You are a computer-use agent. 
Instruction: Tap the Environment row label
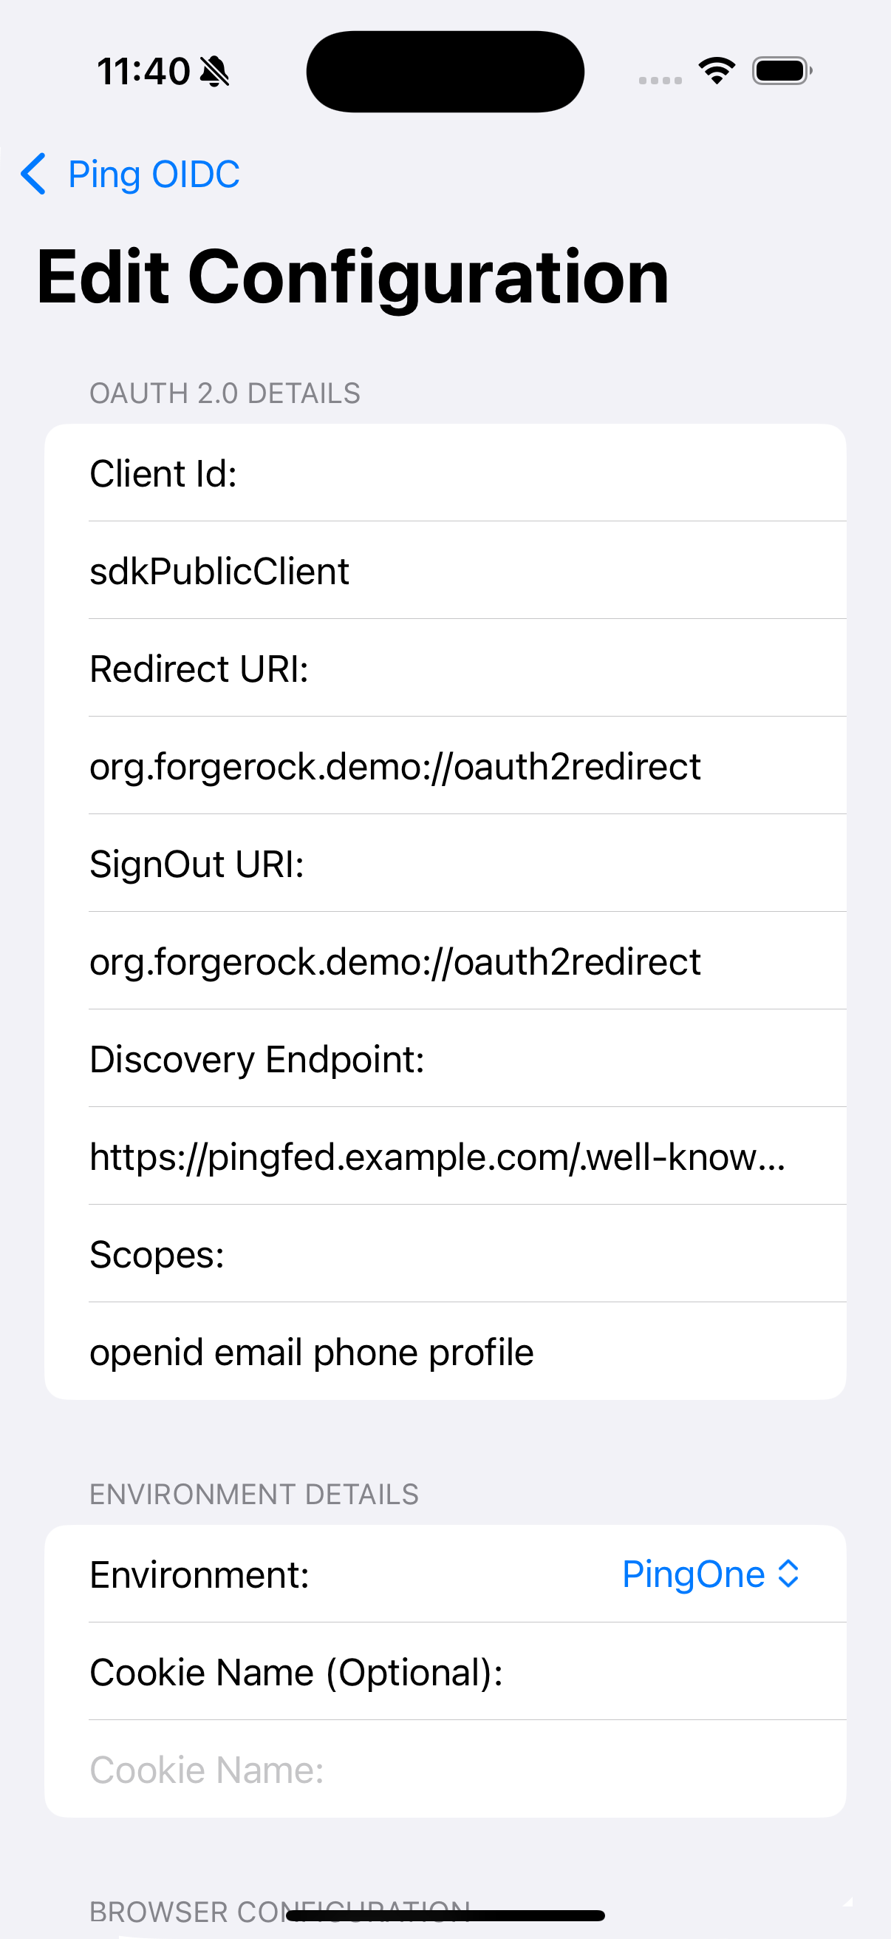(199, 1574)
